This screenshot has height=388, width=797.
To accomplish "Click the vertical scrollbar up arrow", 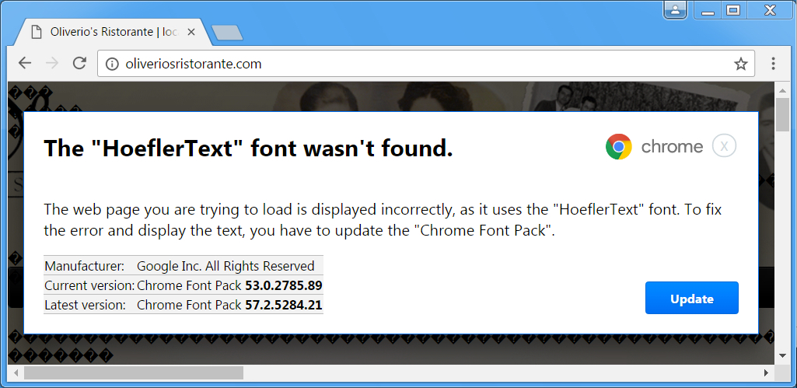I will (783, 90).
